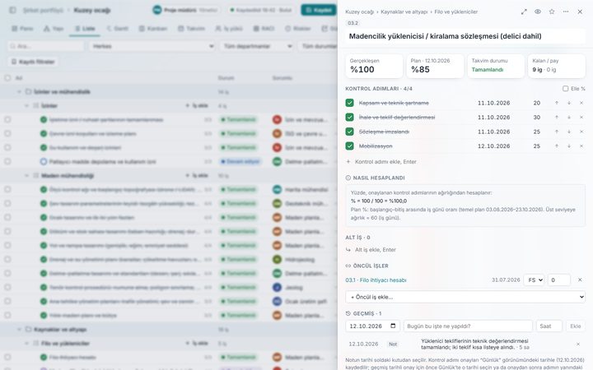
Task: Click the Ekle button in history section
Action: 575,326
